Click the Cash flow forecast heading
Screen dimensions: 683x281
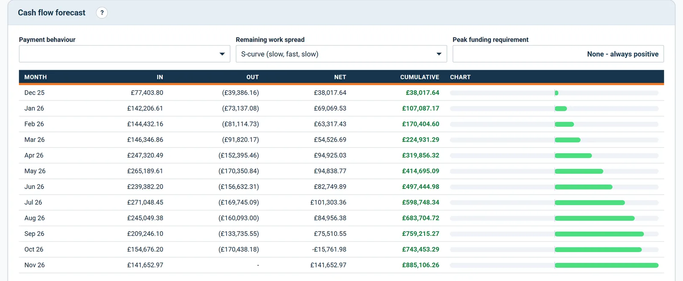tap(52, 13)
